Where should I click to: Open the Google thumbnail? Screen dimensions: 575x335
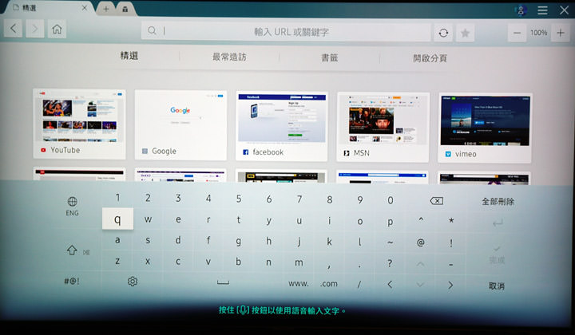coord(180,125)
